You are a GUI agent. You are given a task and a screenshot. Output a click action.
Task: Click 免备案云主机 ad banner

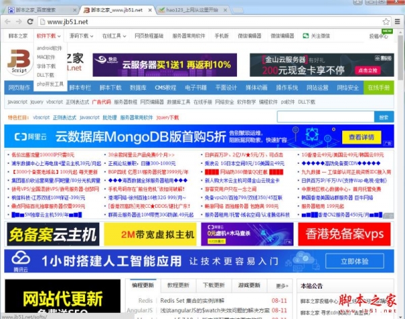pyautogui.click(x=53, y=234)
